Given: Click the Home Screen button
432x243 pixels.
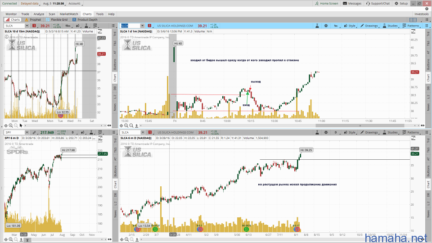Looking at the screenshot, I should (x=327, y=3).
